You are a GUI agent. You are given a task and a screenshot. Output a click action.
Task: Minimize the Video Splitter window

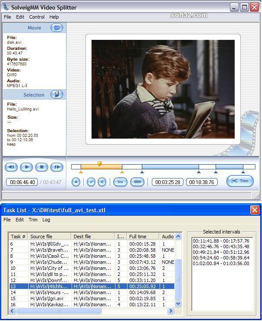pos(234,7)
